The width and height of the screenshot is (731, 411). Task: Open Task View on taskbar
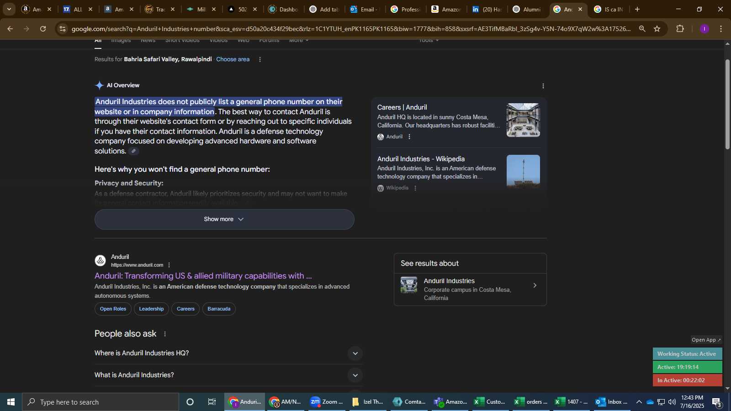(x=212, y=402)
